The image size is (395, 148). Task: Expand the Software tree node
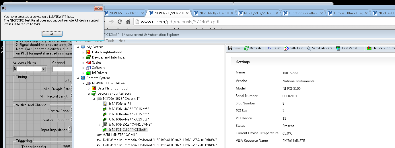click(x=83, y=68)
